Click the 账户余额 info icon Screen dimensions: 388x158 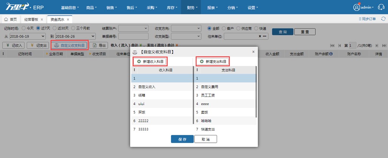(331, 54)
